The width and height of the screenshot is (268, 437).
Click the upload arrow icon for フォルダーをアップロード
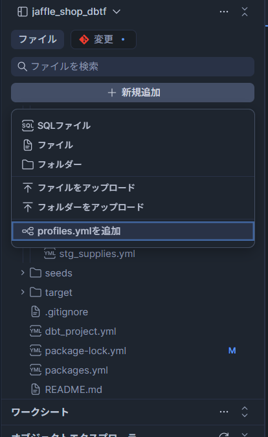(28, 207)
